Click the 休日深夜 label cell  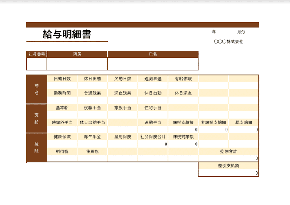(183, 93)
